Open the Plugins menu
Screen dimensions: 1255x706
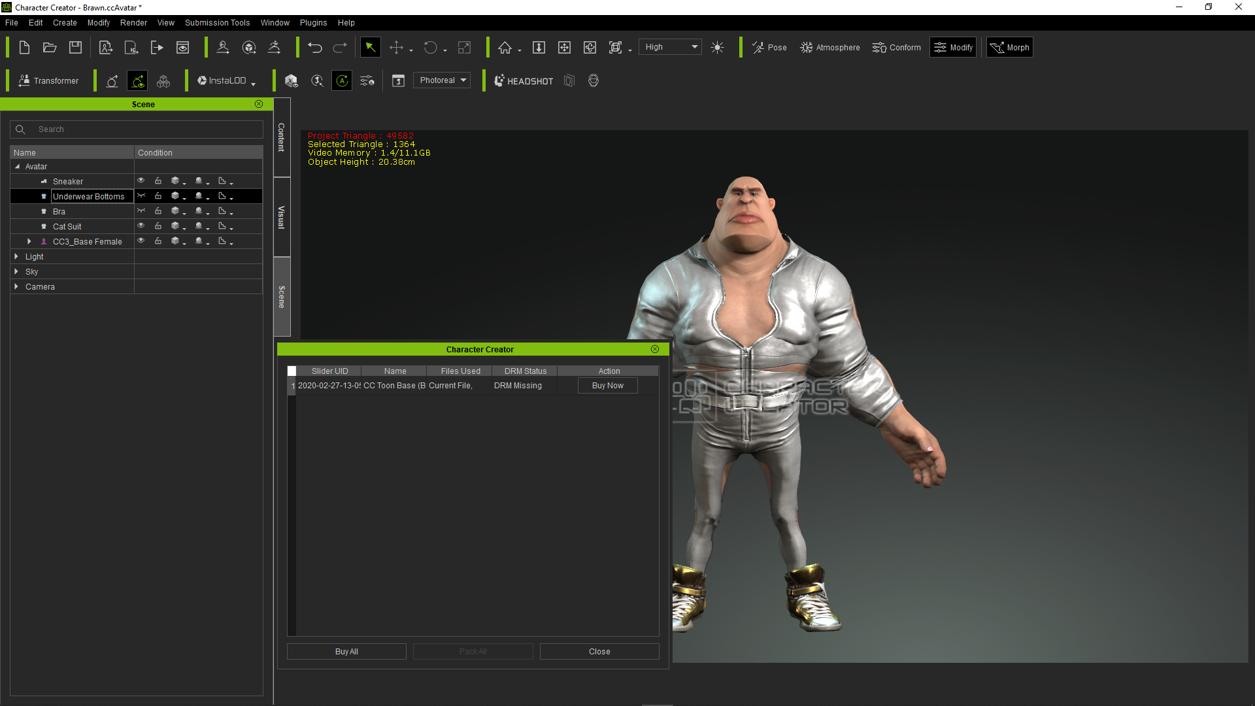314,23
